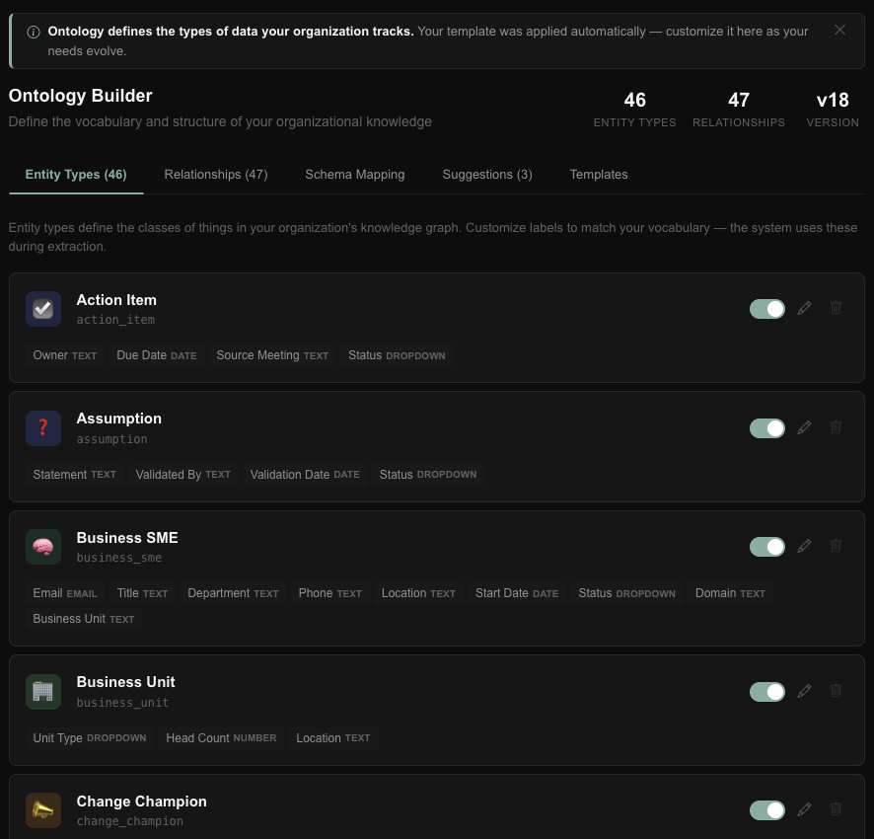Click the 47 Relationships stat
Image resolution: width=874 pixels, height=839 pixels.
pos(739,110)
